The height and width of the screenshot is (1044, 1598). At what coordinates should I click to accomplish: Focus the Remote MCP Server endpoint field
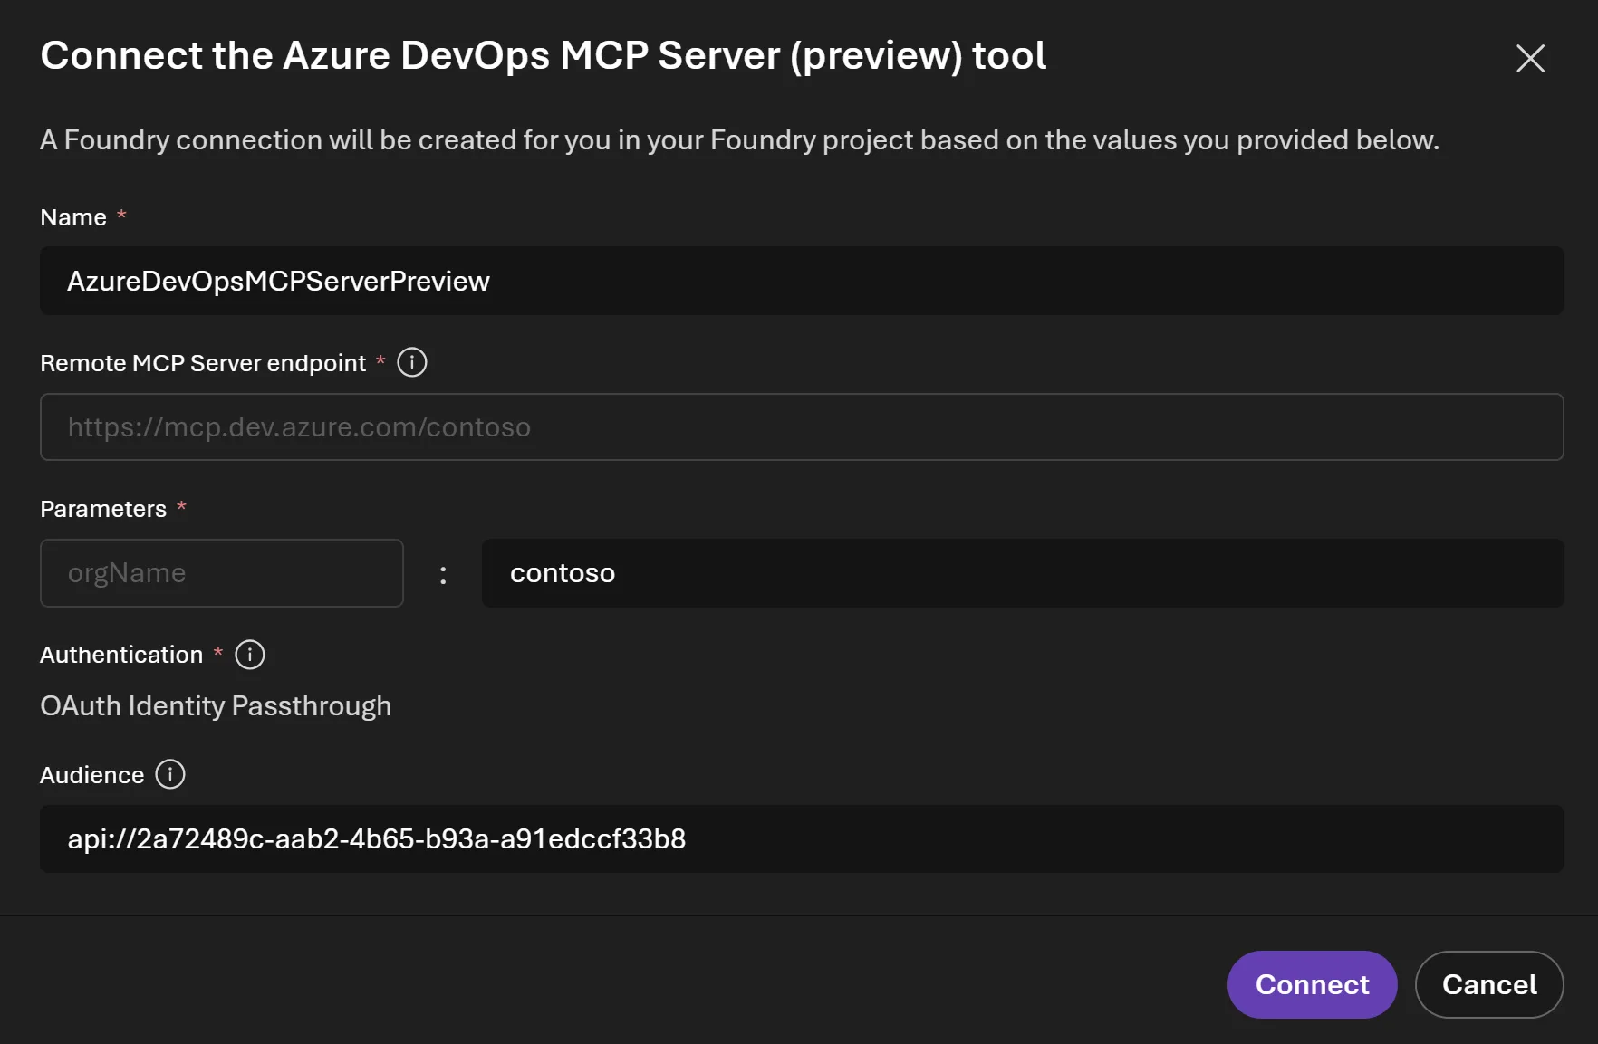[x=801, y=427]
